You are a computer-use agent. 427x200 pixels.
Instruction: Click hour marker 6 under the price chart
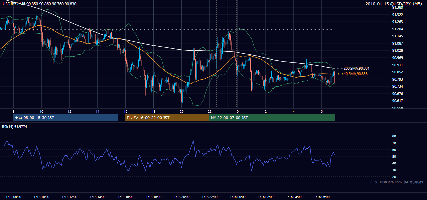[x=322, y=111]
